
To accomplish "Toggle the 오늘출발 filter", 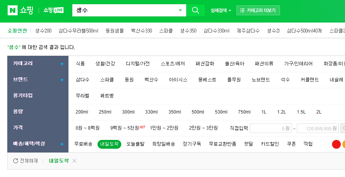I will tap(135, 144).
